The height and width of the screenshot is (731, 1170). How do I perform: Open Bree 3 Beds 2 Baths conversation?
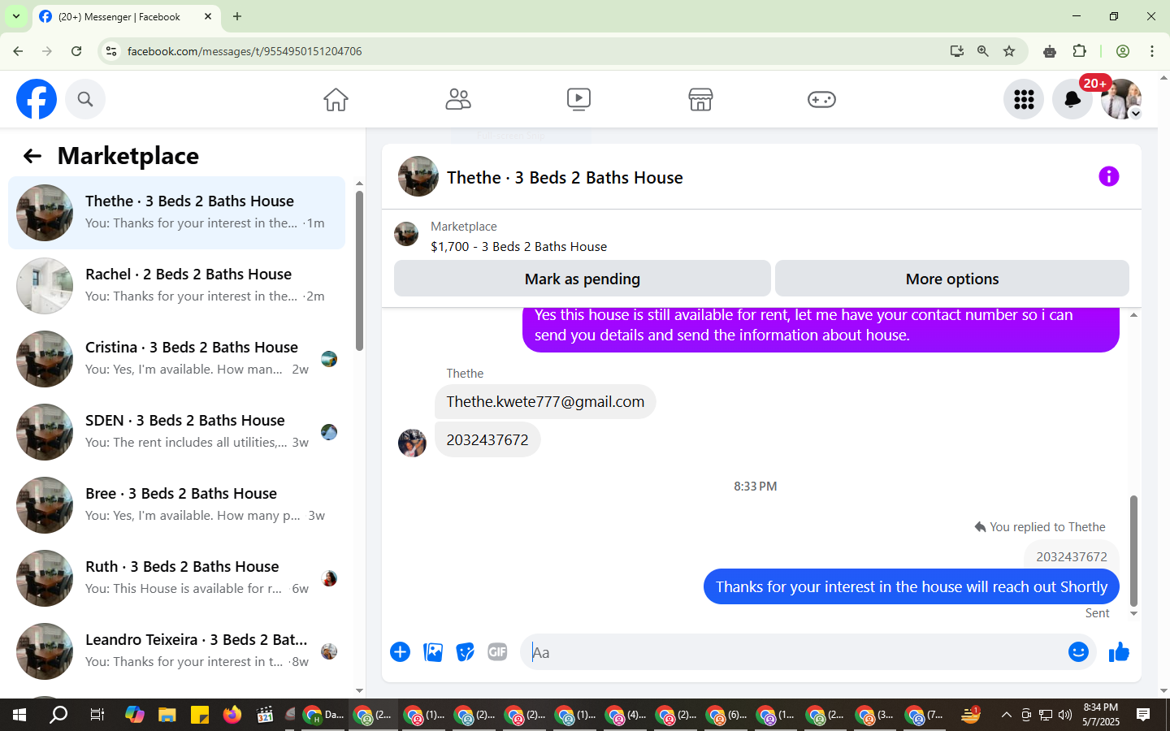click(x=176, y=505)
